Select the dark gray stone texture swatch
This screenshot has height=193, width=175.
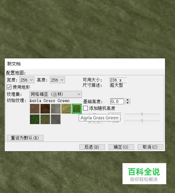coord(56,119)
